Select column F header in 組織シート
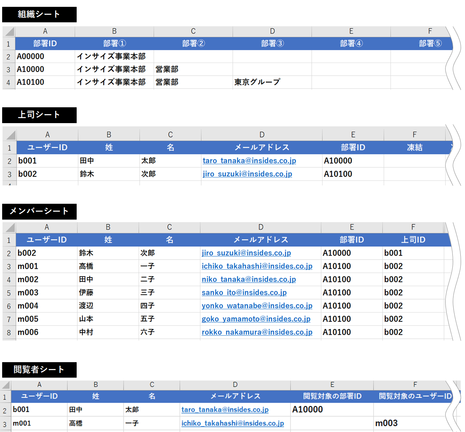The height and width of the screenshot is (432, 465). (x=421, y=31)
